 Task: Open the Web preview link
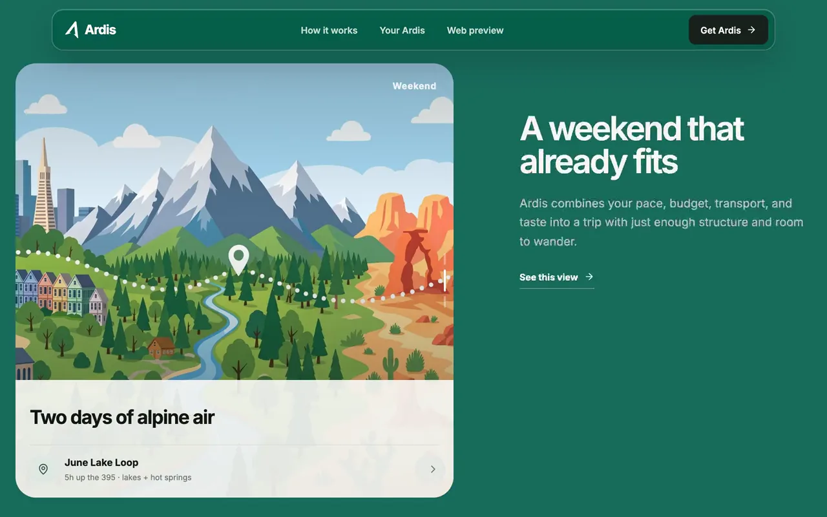pyautogui.click(x=475, y=30)
